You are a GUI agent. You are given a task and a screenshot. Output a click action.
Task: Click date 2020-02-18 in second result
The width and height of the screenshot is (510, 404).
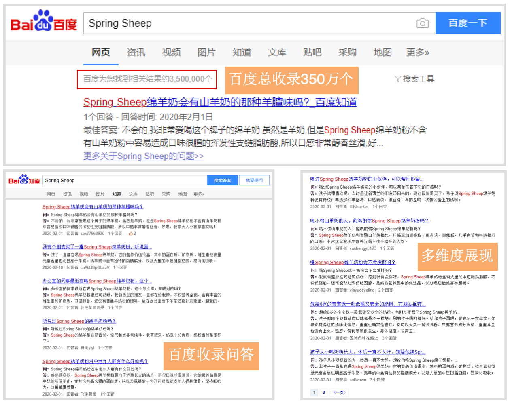[x=53, y=267]
